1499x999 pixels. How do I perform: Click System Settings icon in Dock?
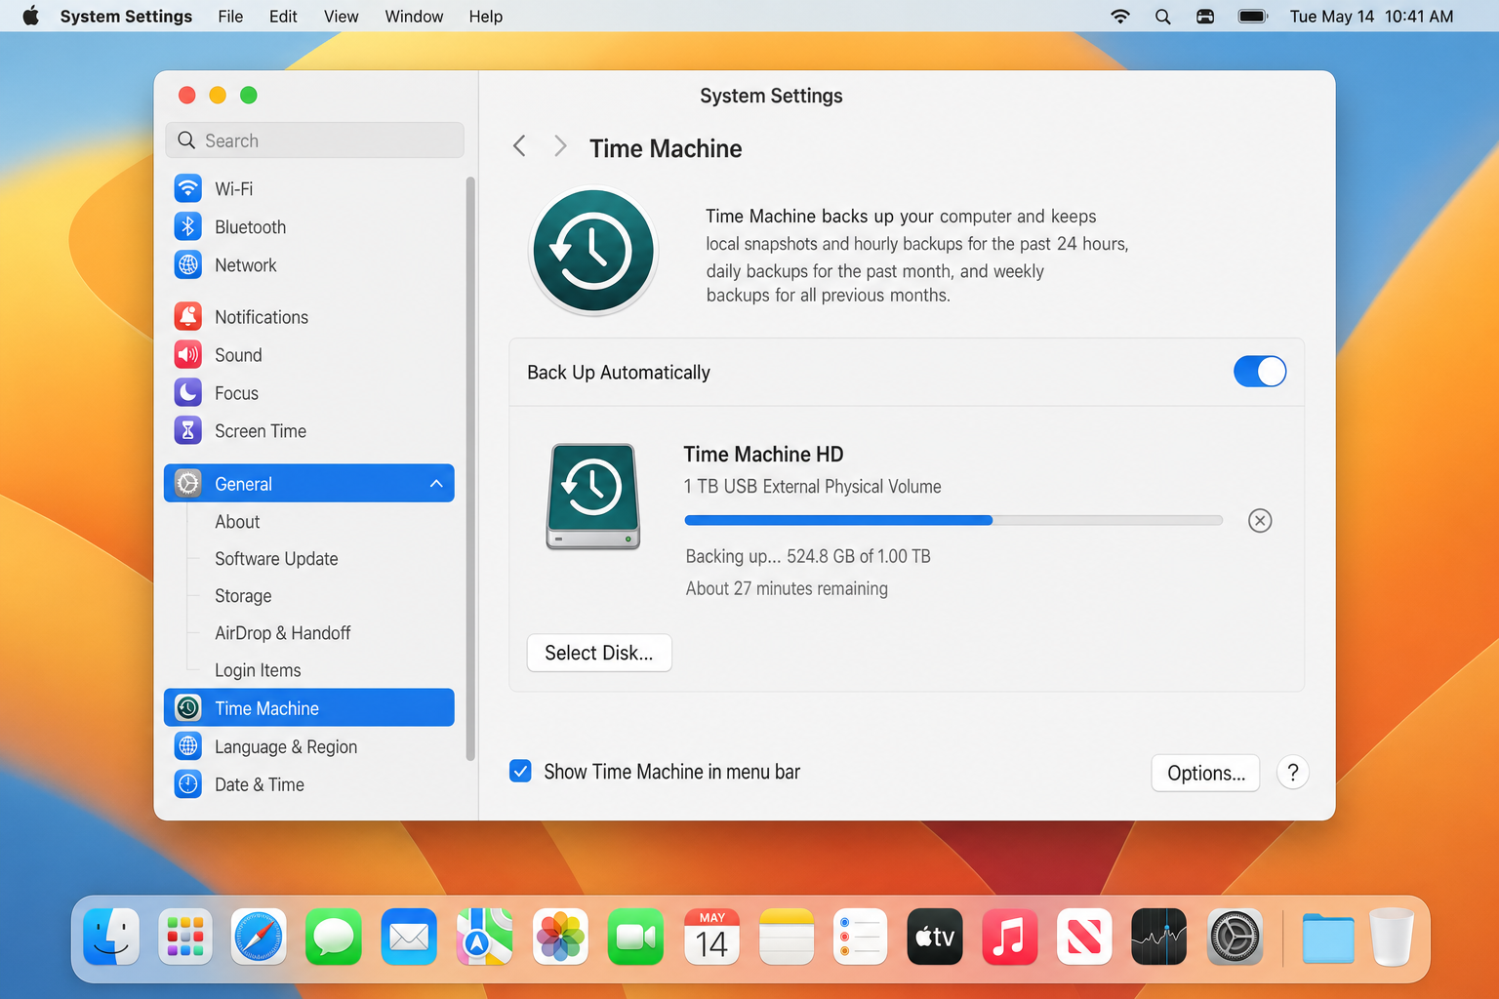[x=1235, y=937]
